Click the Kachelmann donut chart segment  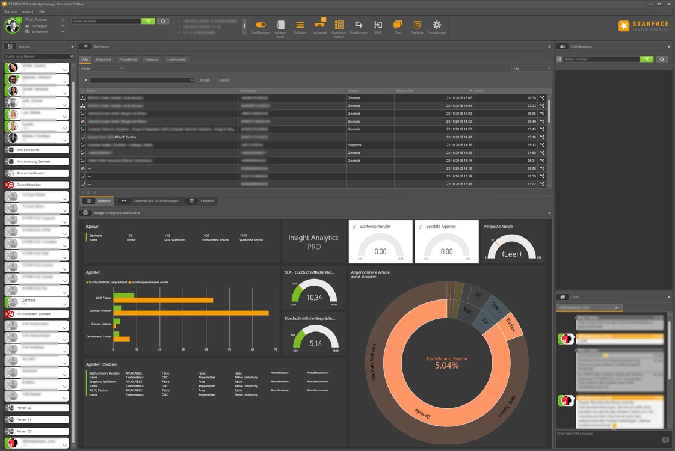point(511,326)
